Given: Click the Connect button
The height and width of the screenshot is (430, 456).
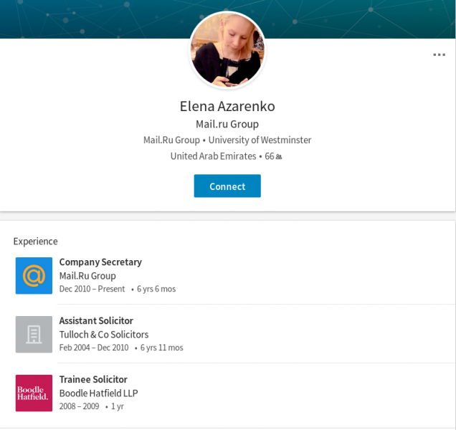Looking at the screenshot, I should pos(227,186).
